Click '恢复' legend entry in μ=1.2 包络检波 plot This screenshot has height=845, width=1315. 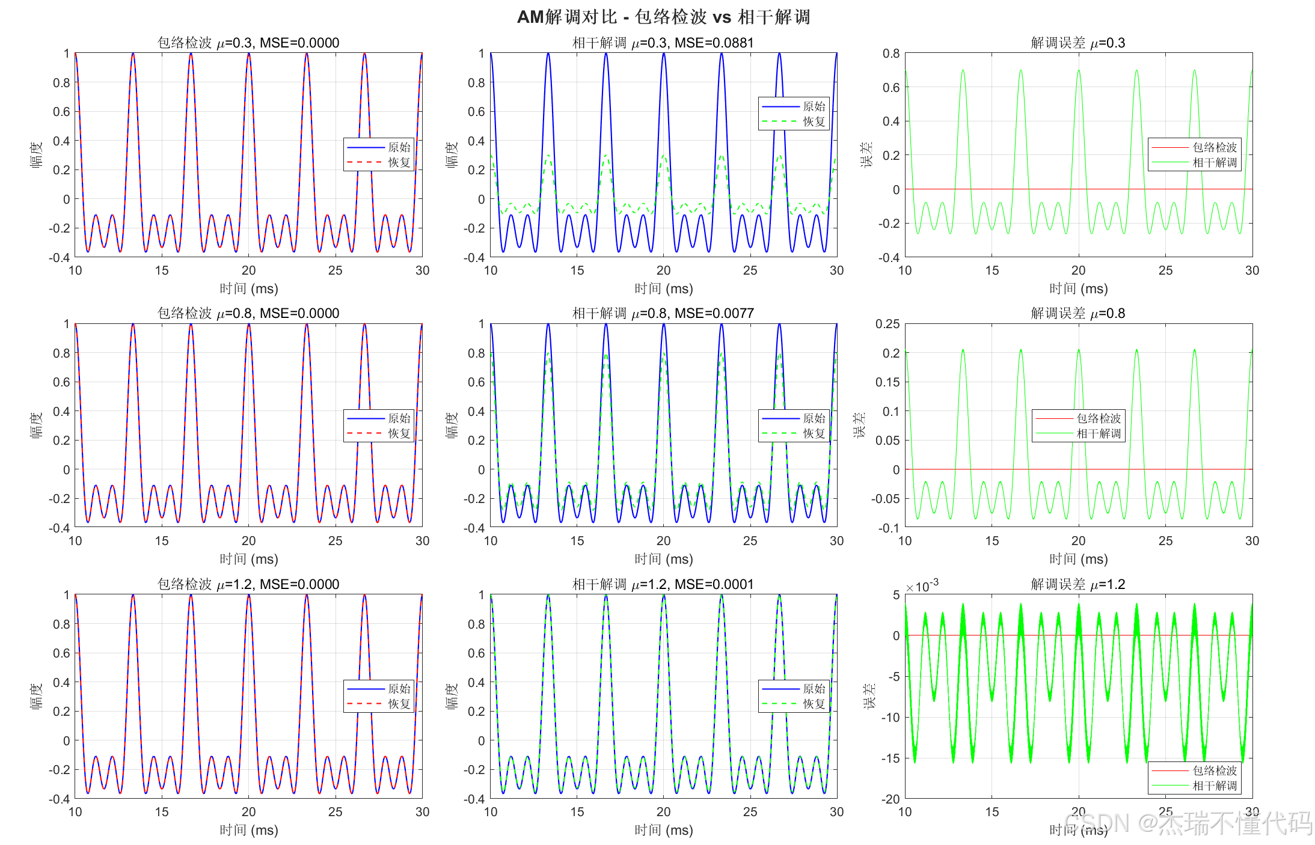pyautogui.click(x=399, y=704)
